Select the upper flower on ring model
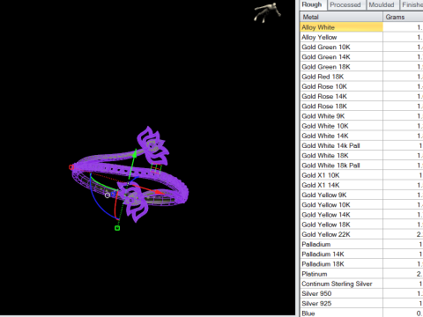 152,146
